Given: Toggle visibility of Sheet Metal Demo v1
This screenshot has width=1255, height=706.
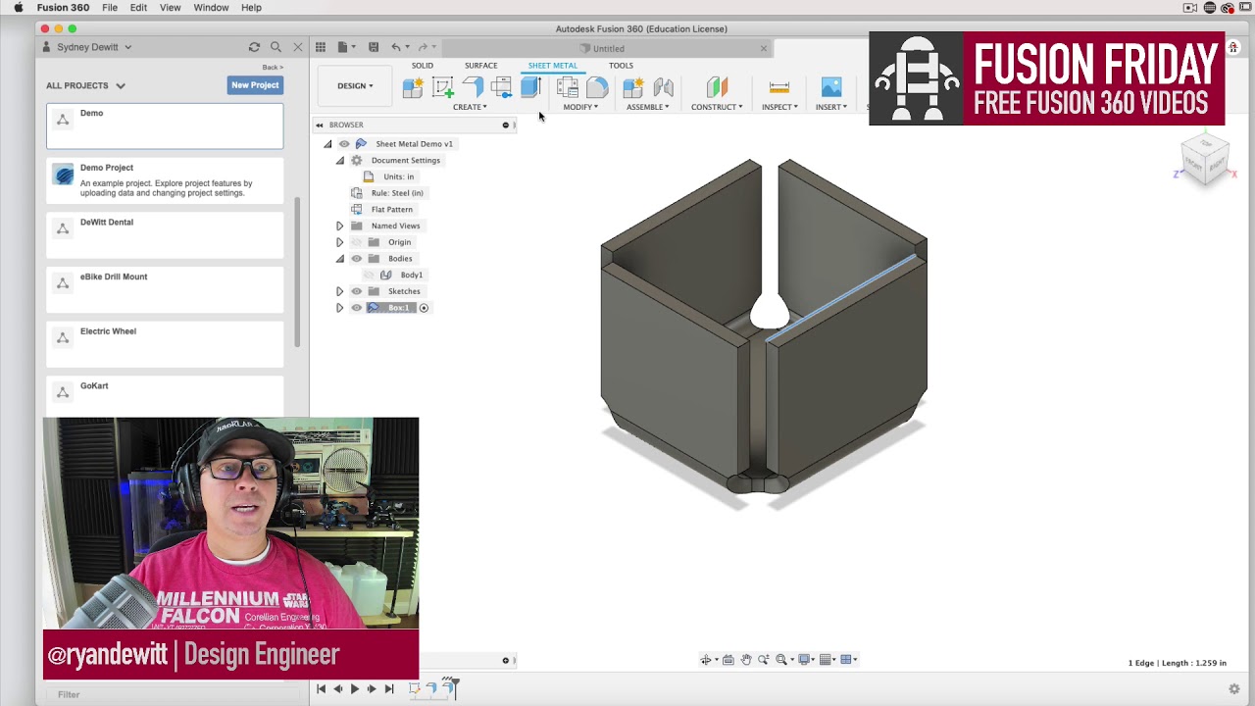Looking at the screenshot, I should click(x=344, y=144).
